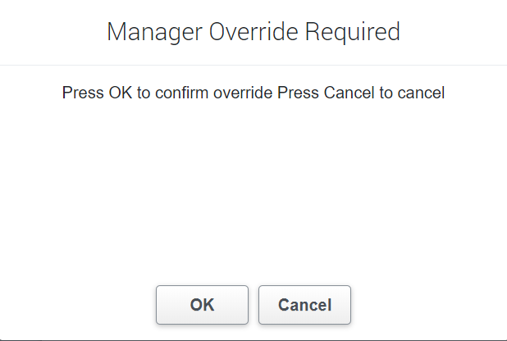Click the word 'confirm' in the message

pos(182,93)
